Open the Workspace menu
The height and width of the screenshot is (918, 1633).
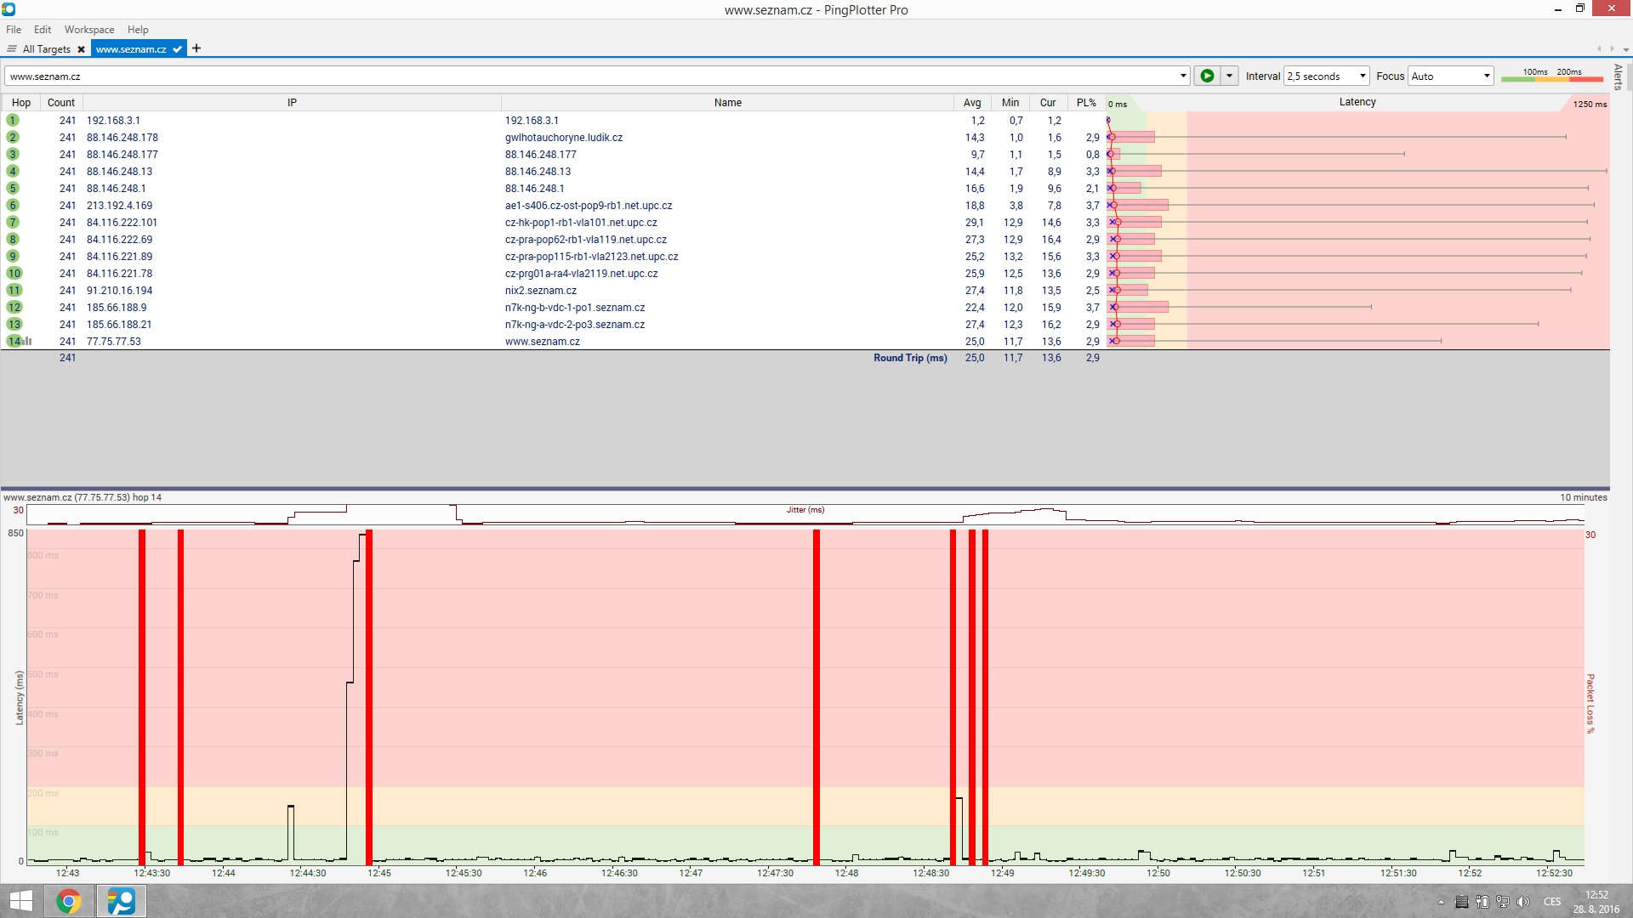[x=88, y=30]
